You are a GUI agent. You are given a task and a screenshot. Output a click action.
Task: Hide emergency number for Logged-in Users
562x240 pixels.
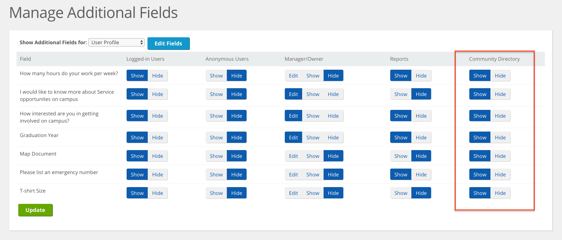(158, 174)
